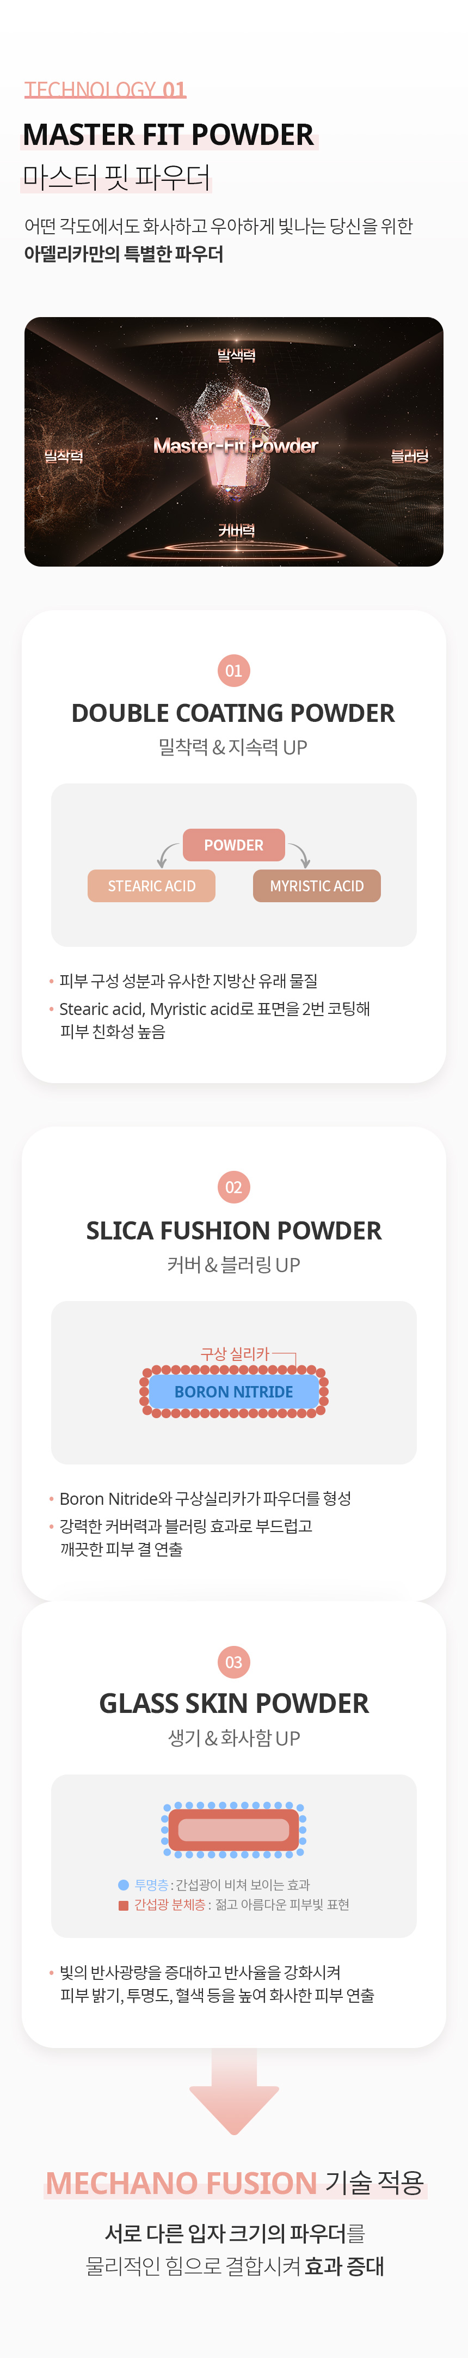The height and width of the screenshot is (2358, 468).
Task: Click the 커버력 label in banner
Action: point(236,531)
